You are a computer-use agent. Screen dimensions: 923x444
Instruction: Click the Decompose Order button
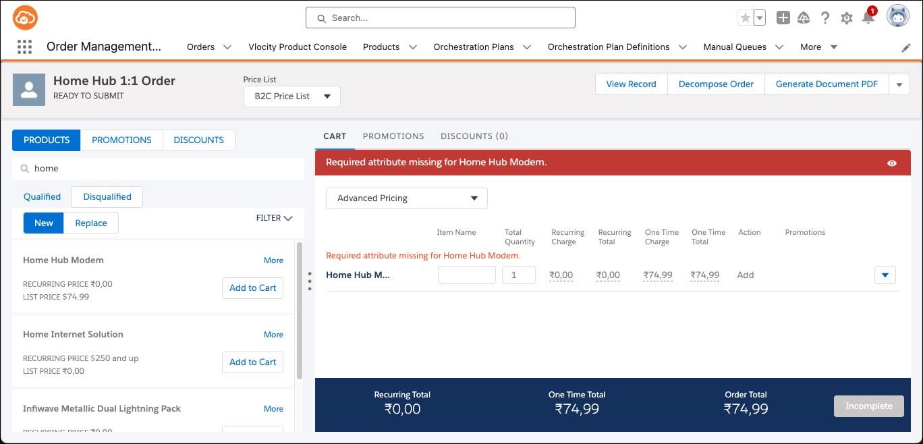coord(716,84)
